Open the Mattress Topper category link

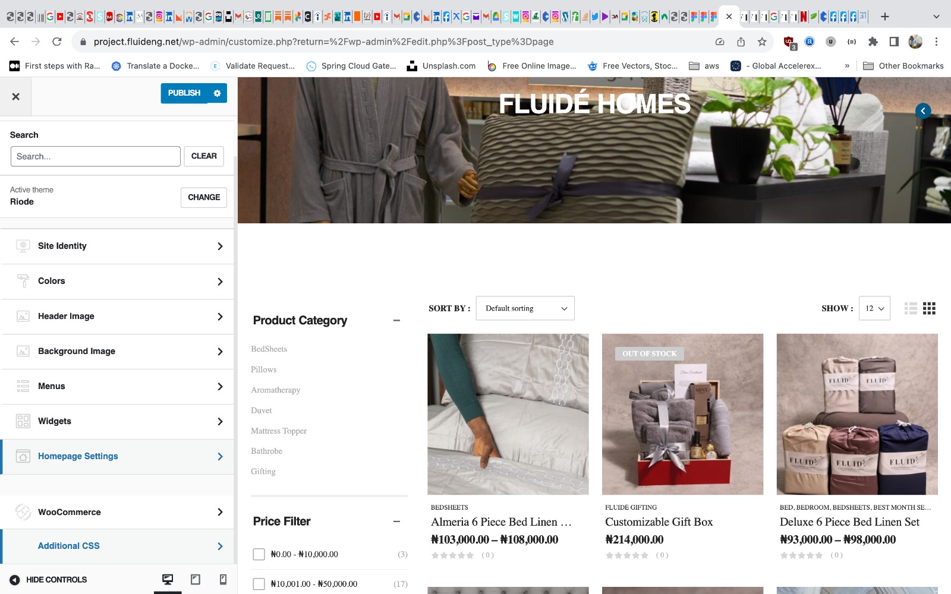pyautogui.click(x=279, y=431)
